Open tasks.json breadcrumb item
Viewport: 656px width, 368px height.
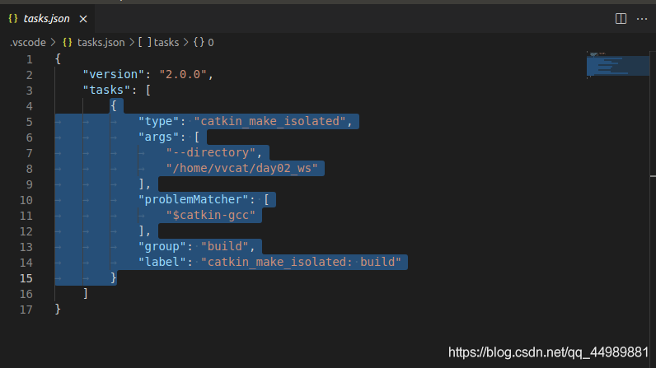click(101, 43)
